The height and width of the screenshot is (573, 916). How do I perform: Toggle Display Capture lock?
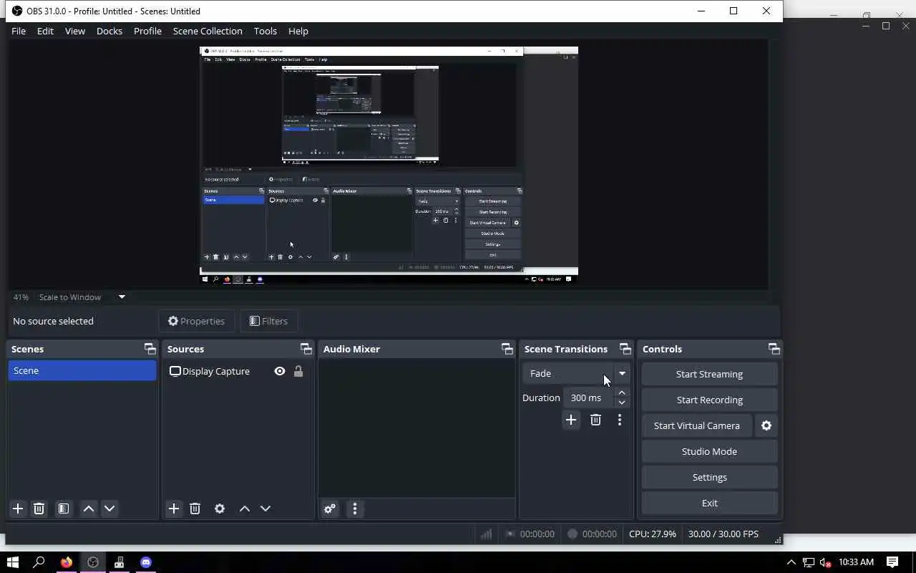298,371
